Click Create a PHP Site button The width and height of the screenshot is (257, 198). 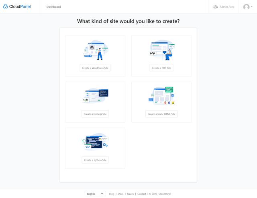(x=161, y=68)
